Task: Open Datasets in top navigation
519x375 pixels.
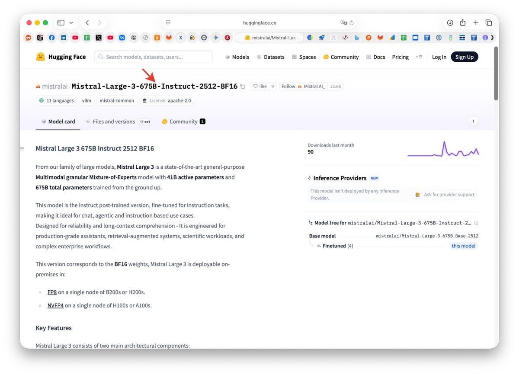Action: pyautogui.click(x=270, y=57)
